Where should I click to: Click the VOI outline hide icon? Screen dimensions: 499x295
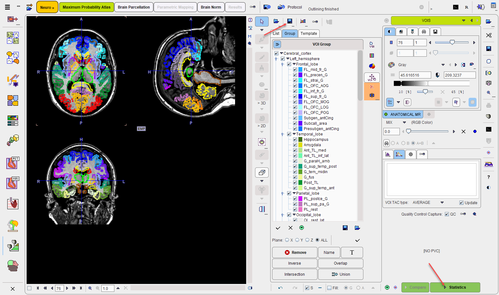[x=372, y=45]
